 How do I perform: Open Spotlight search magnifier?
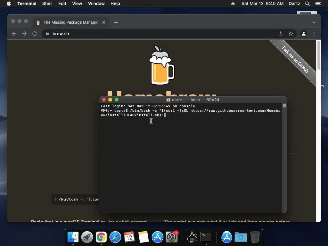point(307,4)
